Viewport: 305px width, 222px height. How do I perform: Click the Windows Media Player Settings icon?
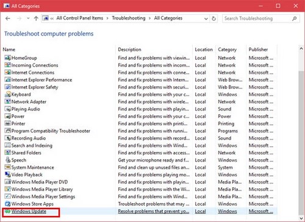coord(7,196)
